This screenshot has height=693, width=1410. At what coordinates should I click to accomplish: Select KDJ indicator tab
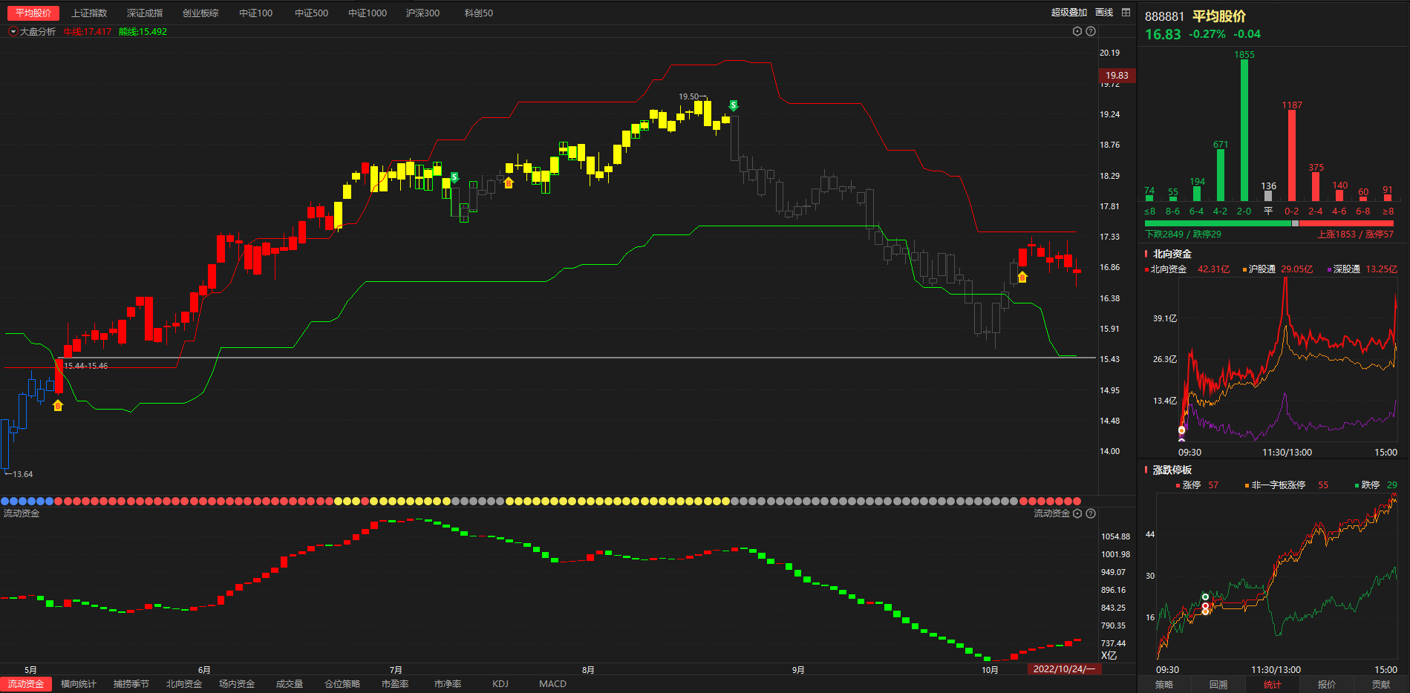pos(500,684)
